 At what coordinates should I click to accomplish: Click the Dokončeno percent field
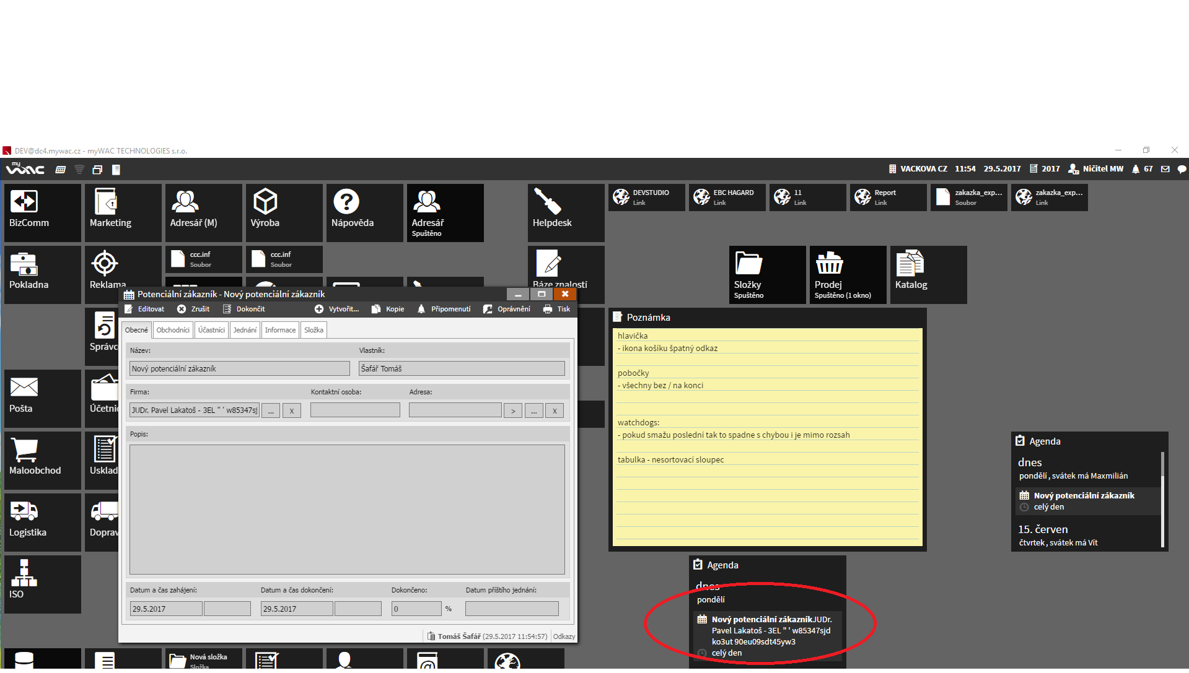416,609
